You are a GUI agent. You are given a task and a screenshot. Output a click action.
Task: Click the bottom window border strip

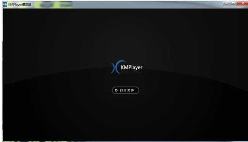(x=125, y=141)
